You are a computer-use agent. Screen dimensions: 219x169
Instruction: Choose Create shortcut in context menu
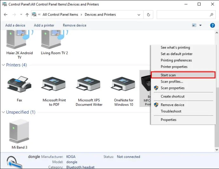(x=172, y=97)
